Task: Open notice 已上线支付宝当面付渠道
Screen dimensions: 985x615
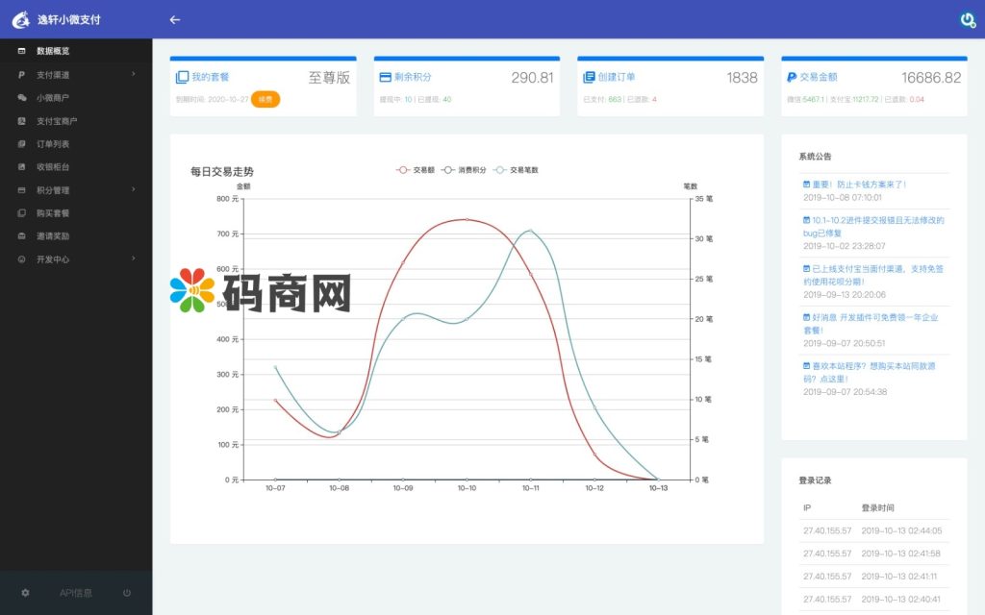Action: click(873, 275)
